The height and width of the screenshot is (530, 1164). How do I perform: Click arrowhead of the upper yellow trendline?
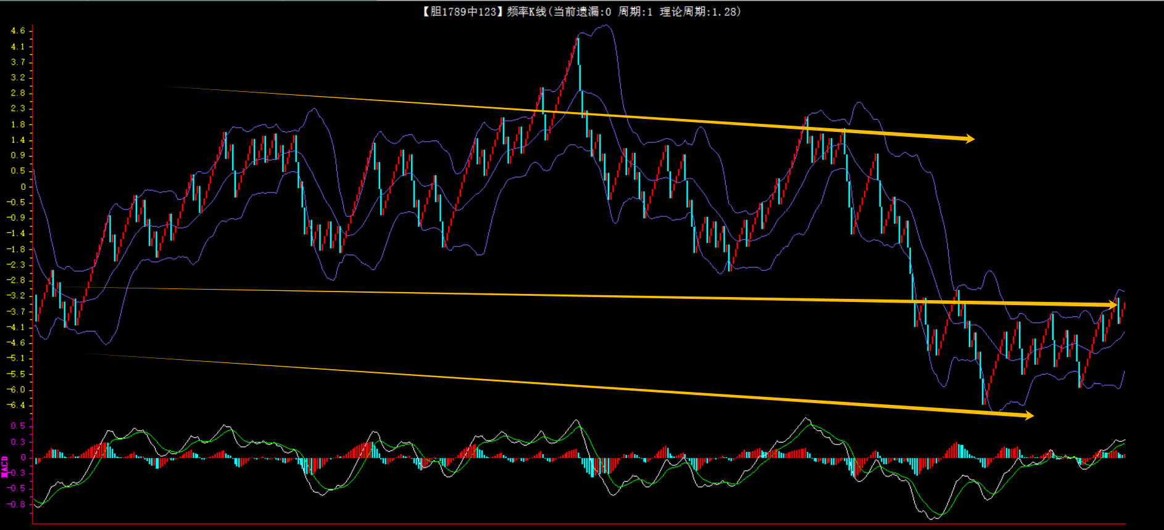click(970, 139)
